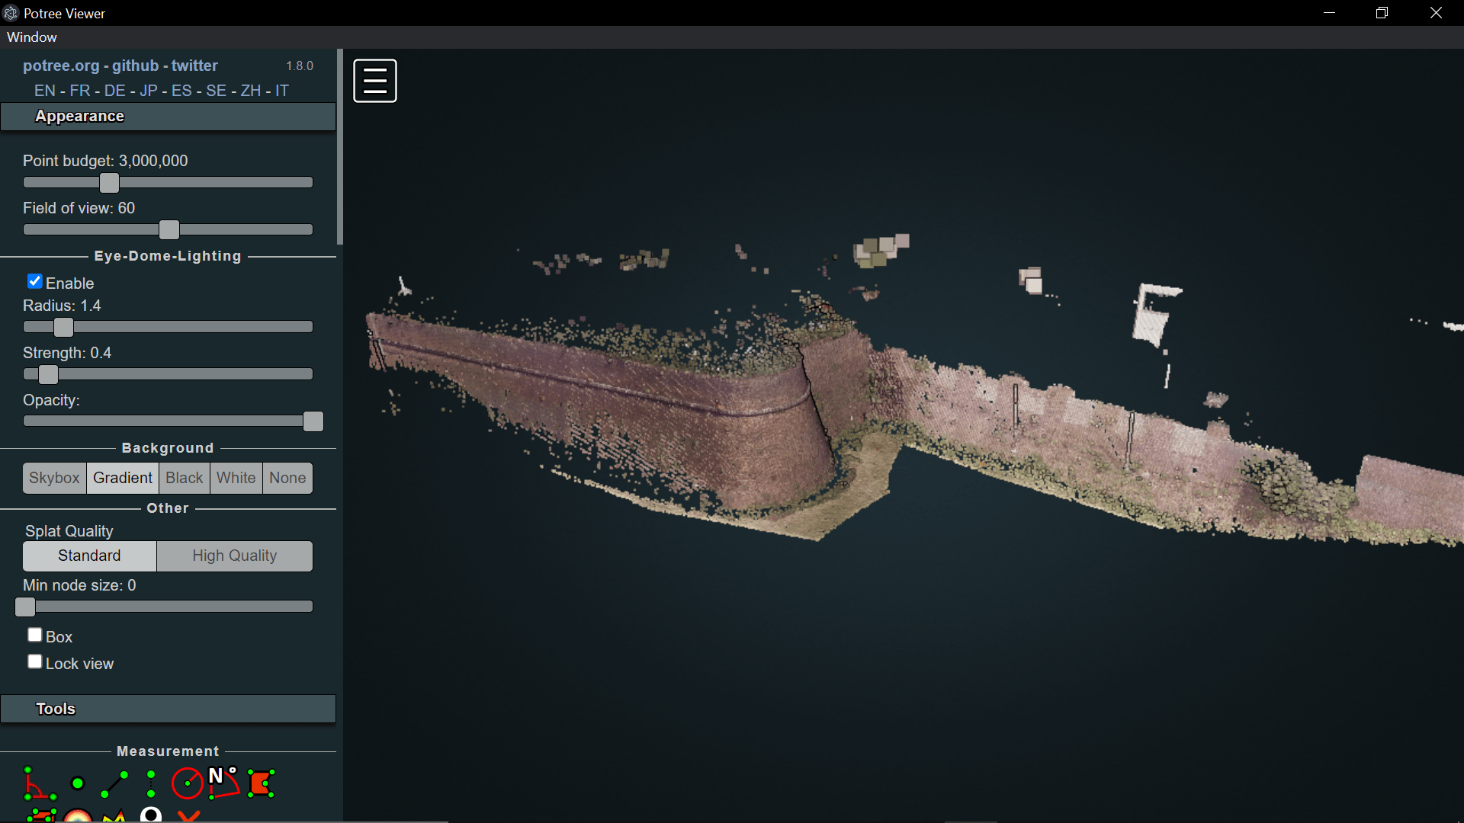The image size is (1464, 823).
Task: Check the Box checkbox
Action: tap(35, 635)
